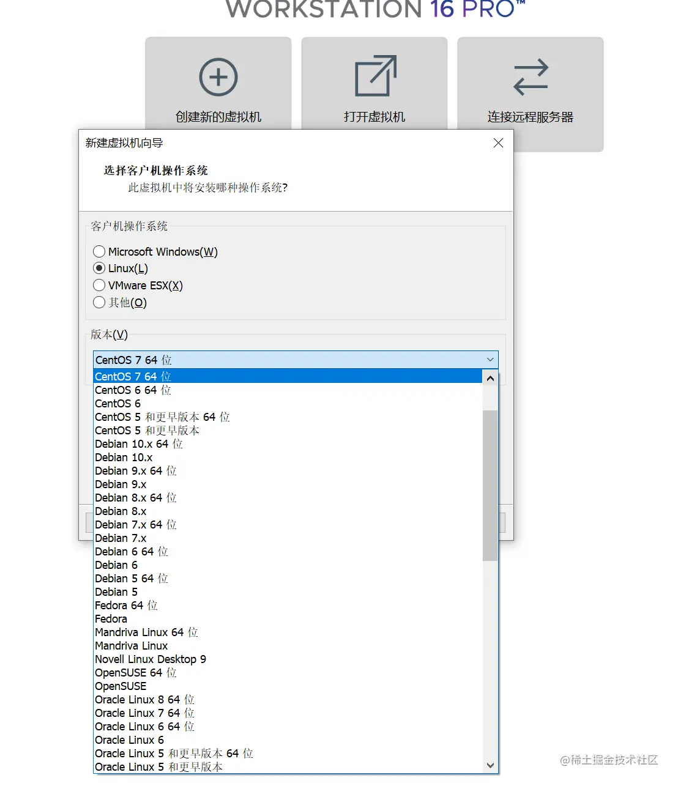
Task: Click the open virtual machine icon
Action: coord(376,76)
